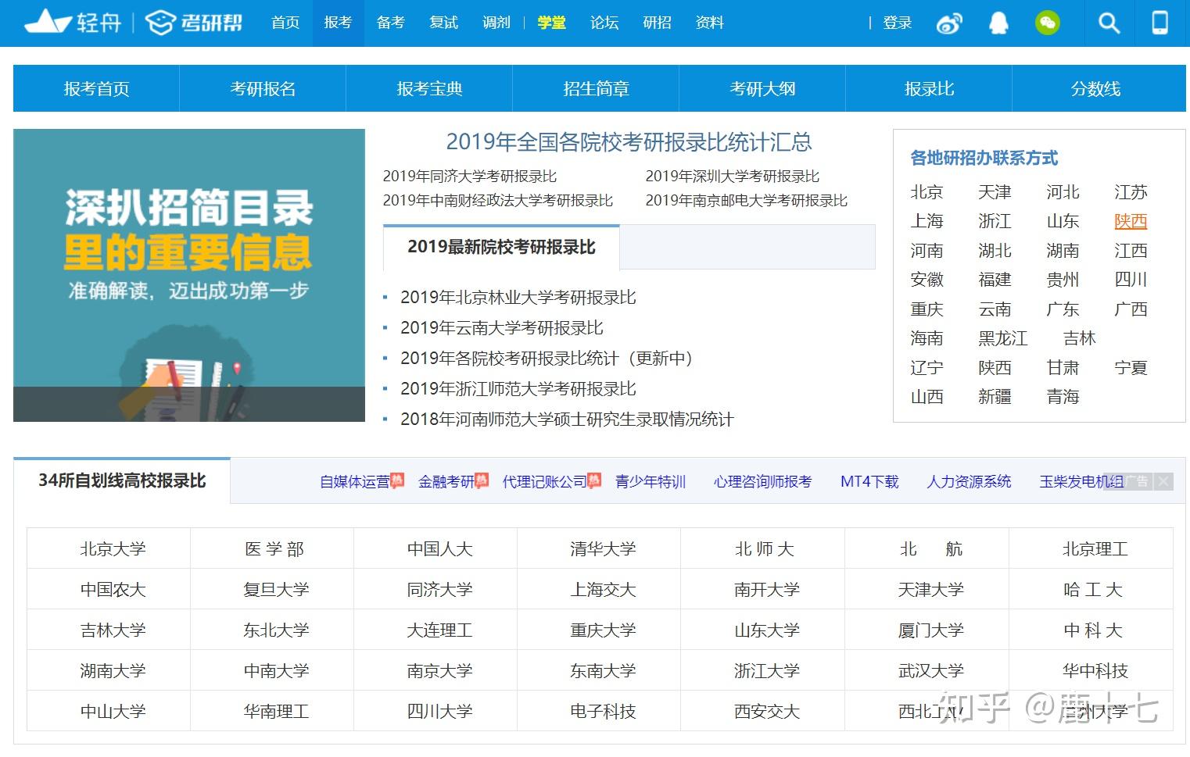Switch to the 报录比 tab
The height and width of the screenshot is (757, 1190).
click(929, 88)
